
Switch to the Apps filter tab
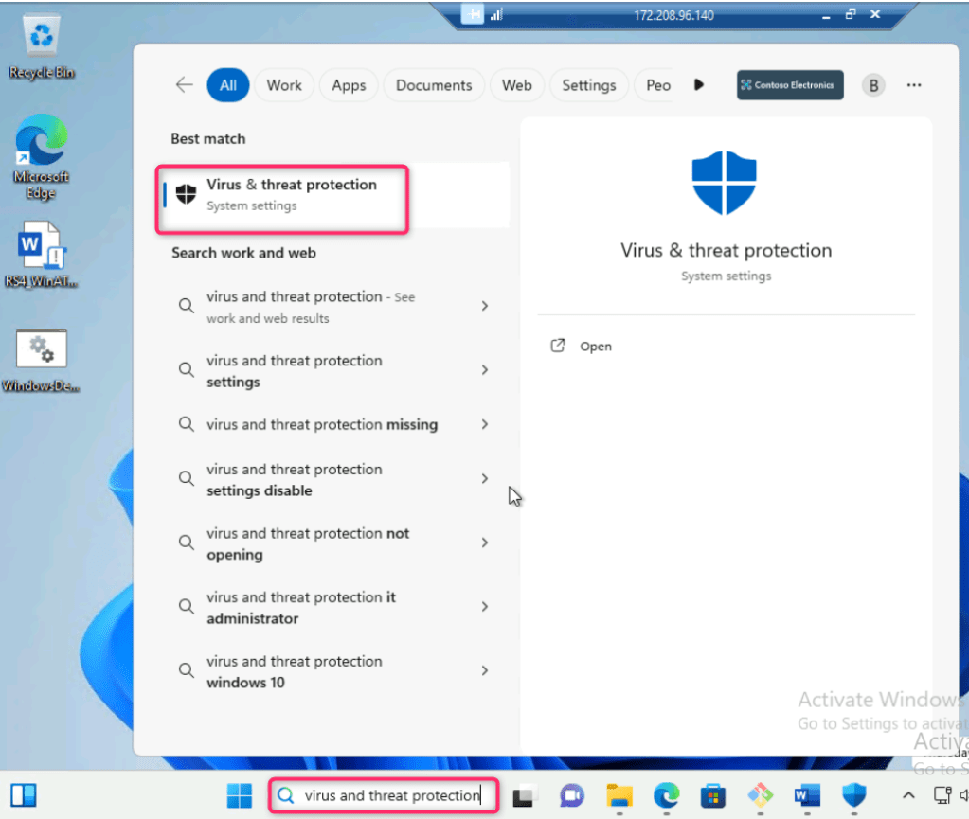[349, 85]
